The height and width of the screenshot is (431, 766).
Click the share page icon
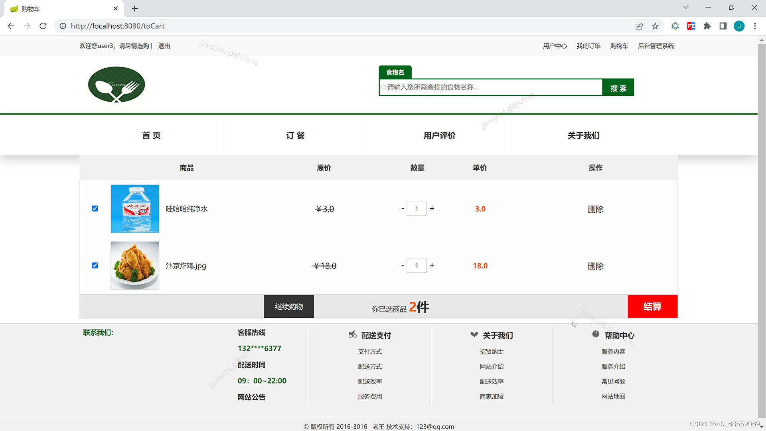point(639,26)
